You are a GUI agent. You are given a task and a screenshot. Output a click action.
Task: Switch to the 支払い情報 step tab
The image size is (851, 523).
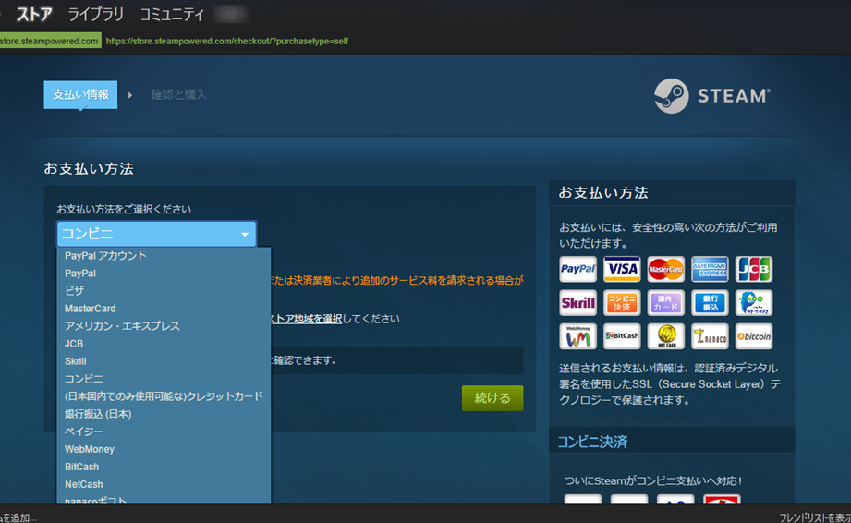80,94
